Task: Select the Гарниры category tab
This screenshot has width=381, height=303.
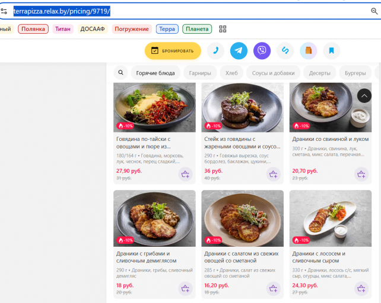Action: tap(200, 73)
